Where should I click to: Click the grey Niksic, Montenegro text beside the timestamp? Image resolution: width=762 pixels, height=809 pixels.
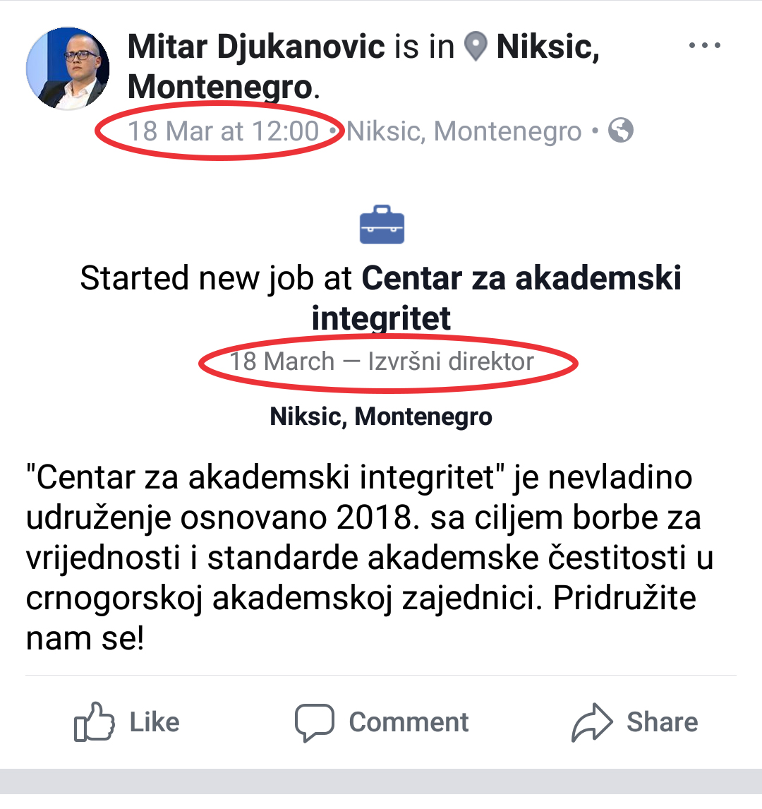click(464, 131)
